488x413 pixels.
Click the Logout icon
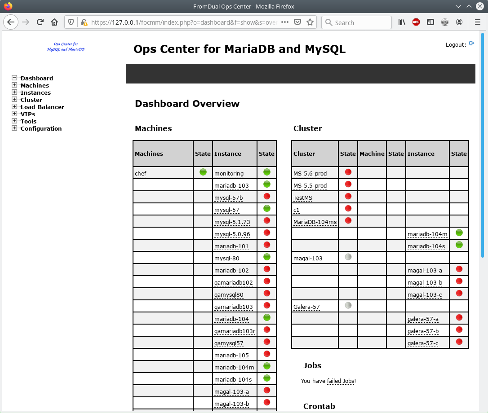pyautogui.click(x=472, y=43)
